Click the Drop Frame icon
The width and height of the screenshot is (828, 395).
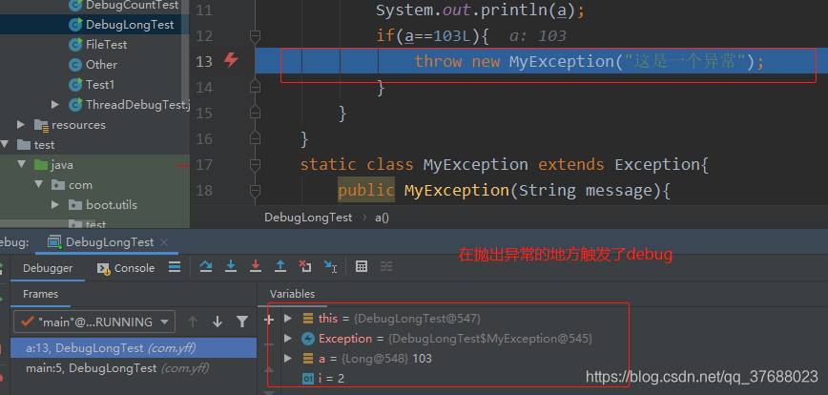tap(305, 267)
